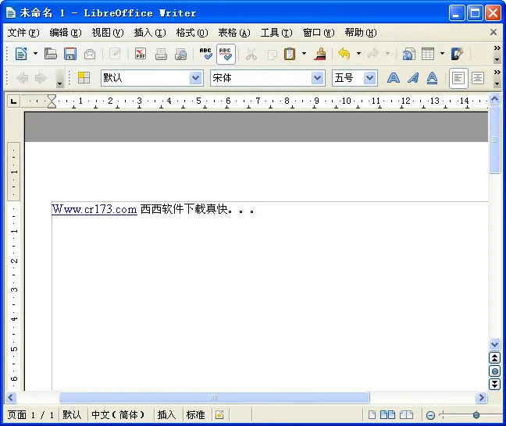Screen dimensions: 506x426
Task: Create a new document with the New icon
Action: pyautogui.click(x=21, y=54)
